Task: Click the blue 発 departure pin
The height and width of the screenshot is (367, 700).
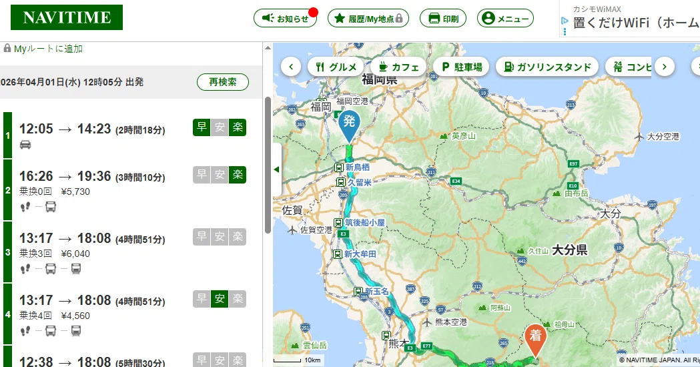Action: click(349, 126)
